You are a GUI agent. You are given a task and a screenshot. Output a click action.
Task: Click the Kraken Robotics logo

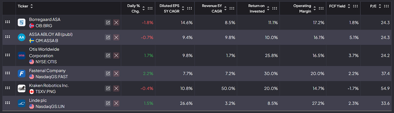point(22,89)
